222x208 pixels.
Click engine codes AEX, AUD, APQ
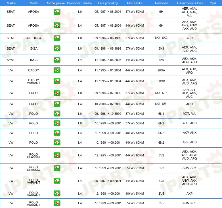point(189,71)
